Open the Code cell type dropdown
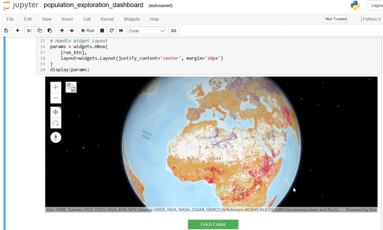This screenshot has width=383, height=230. pos(146,31)
